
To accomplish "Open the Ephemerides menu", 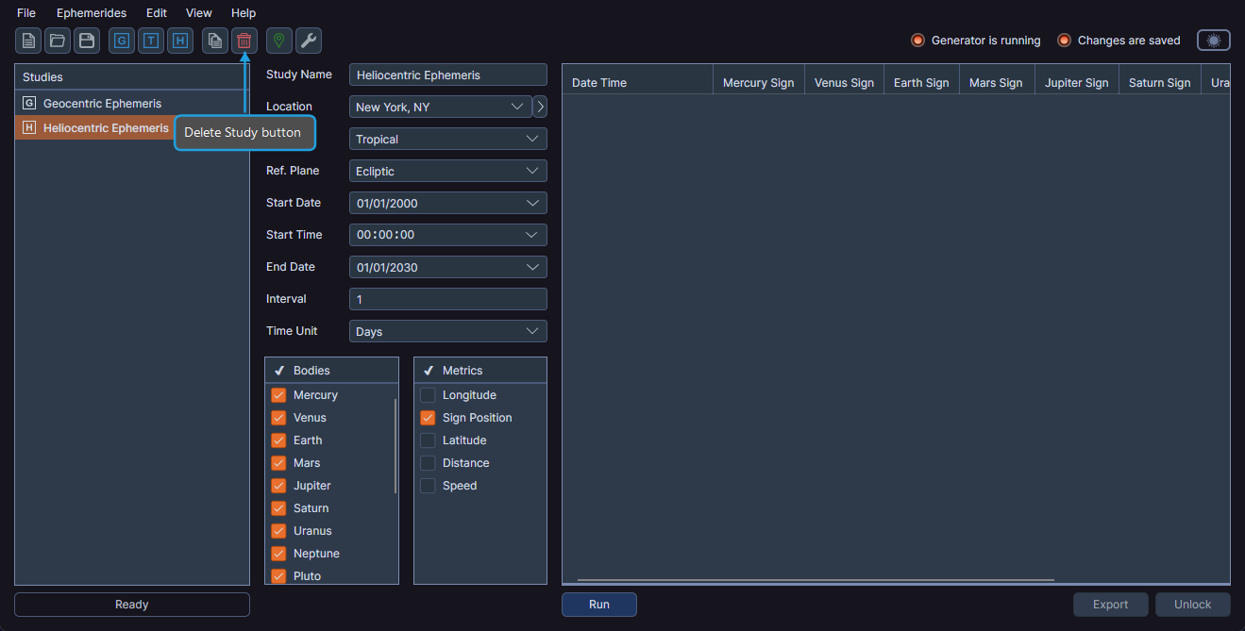I will [x=91, y=12].
